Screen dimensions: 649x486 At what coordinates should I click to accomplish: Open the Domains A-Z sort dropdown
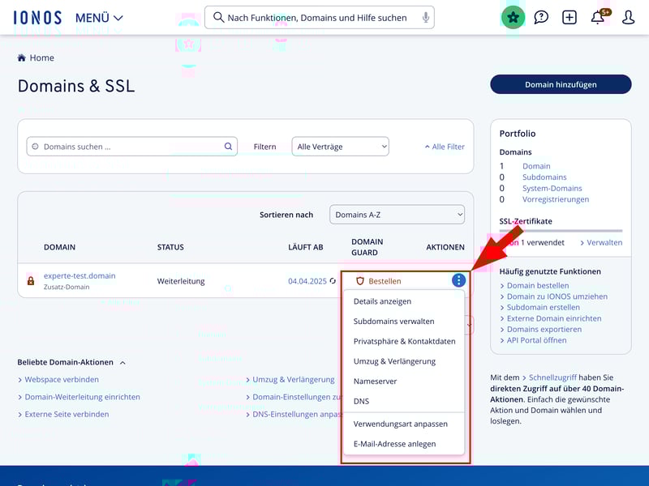click(397, 215)
